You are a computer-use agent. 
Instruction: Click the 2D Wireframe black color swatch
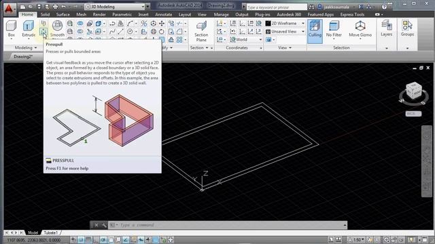pyautogui.click(x=268, y=24)
